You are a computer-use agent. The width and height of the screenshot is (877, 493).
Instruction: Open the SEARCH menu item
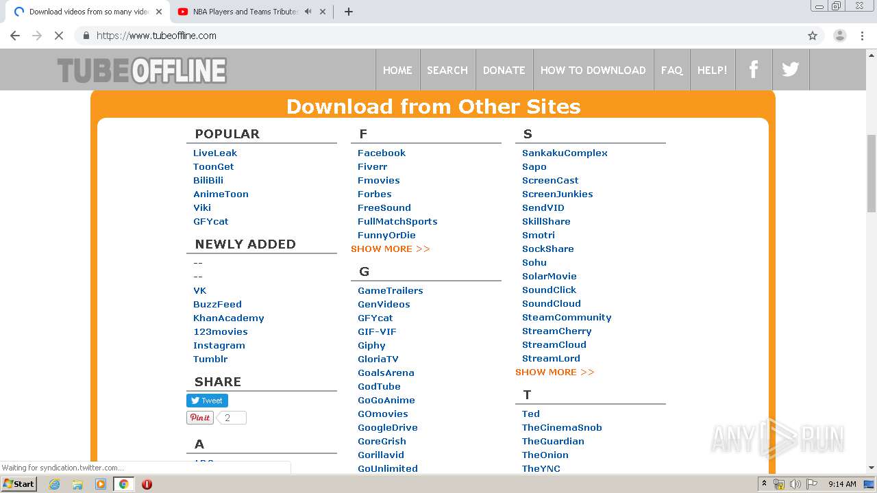447,70
